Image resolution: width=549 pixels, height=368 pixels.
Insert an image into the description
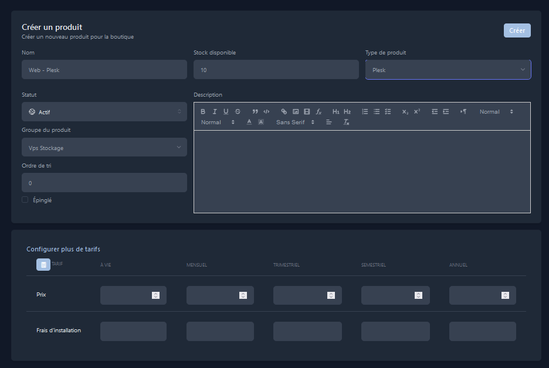coord(296,111)
